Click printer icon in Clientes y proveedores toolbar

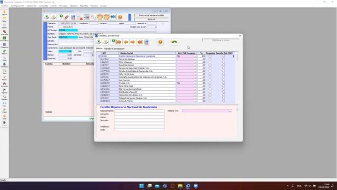click(x=105, y=42)
